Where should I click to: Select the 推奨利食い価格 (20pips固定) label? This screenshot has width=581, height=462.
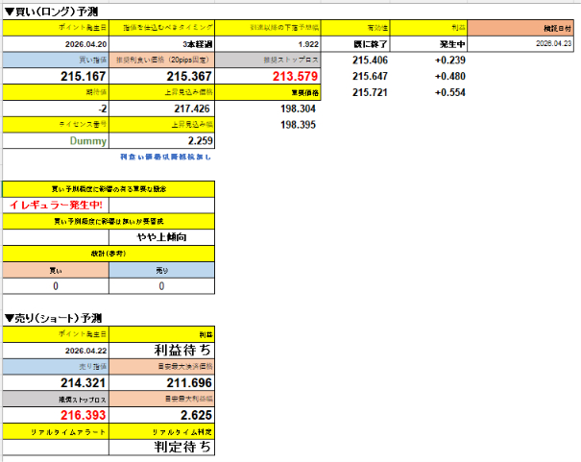pos(162,60)
